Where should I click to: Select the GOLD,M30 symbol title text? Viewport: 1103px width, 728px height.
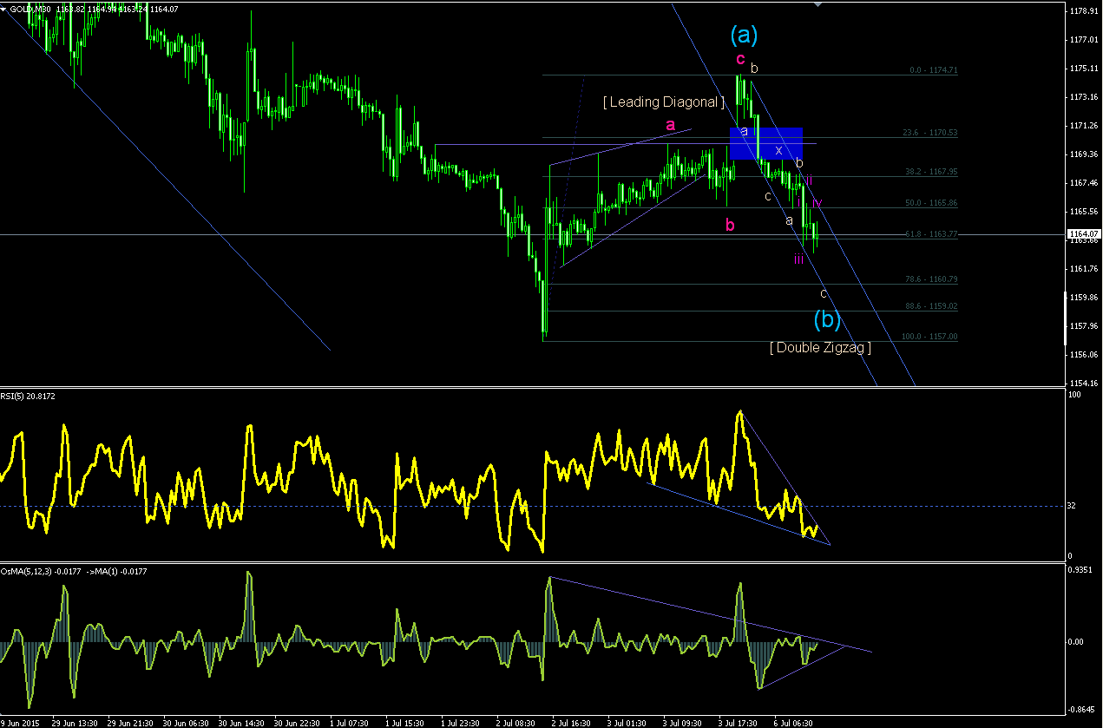32,8
